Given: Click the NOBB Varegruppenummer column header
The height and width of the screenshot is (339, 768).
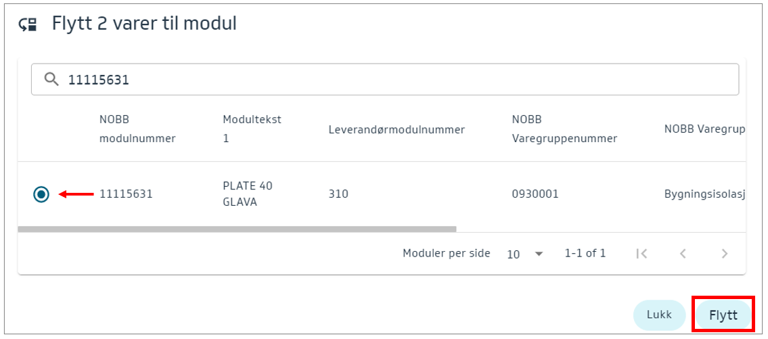Looking at the screenshot, I should point(564,129).
